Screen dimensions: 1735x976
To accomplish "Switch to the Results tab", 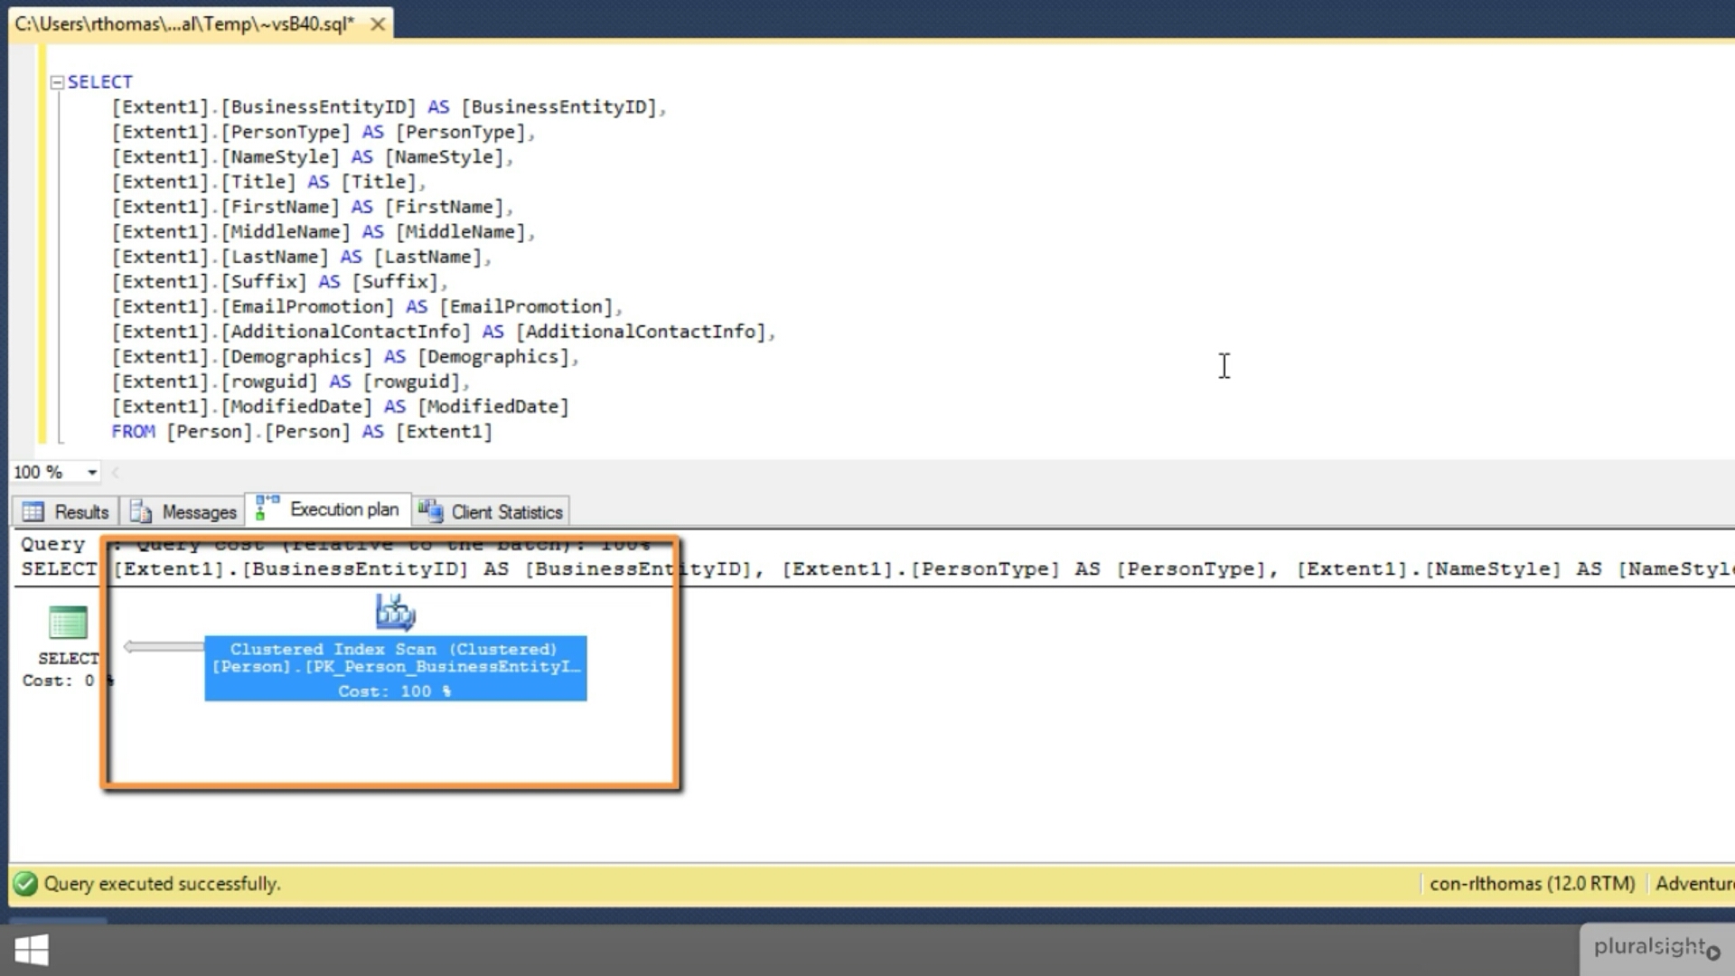I will pyautogui.click(x=65, y=511).
